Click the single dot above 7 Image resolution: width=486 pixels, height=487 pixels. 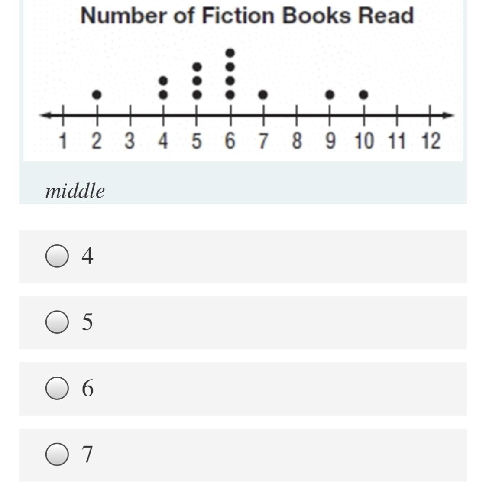point(263,94)
